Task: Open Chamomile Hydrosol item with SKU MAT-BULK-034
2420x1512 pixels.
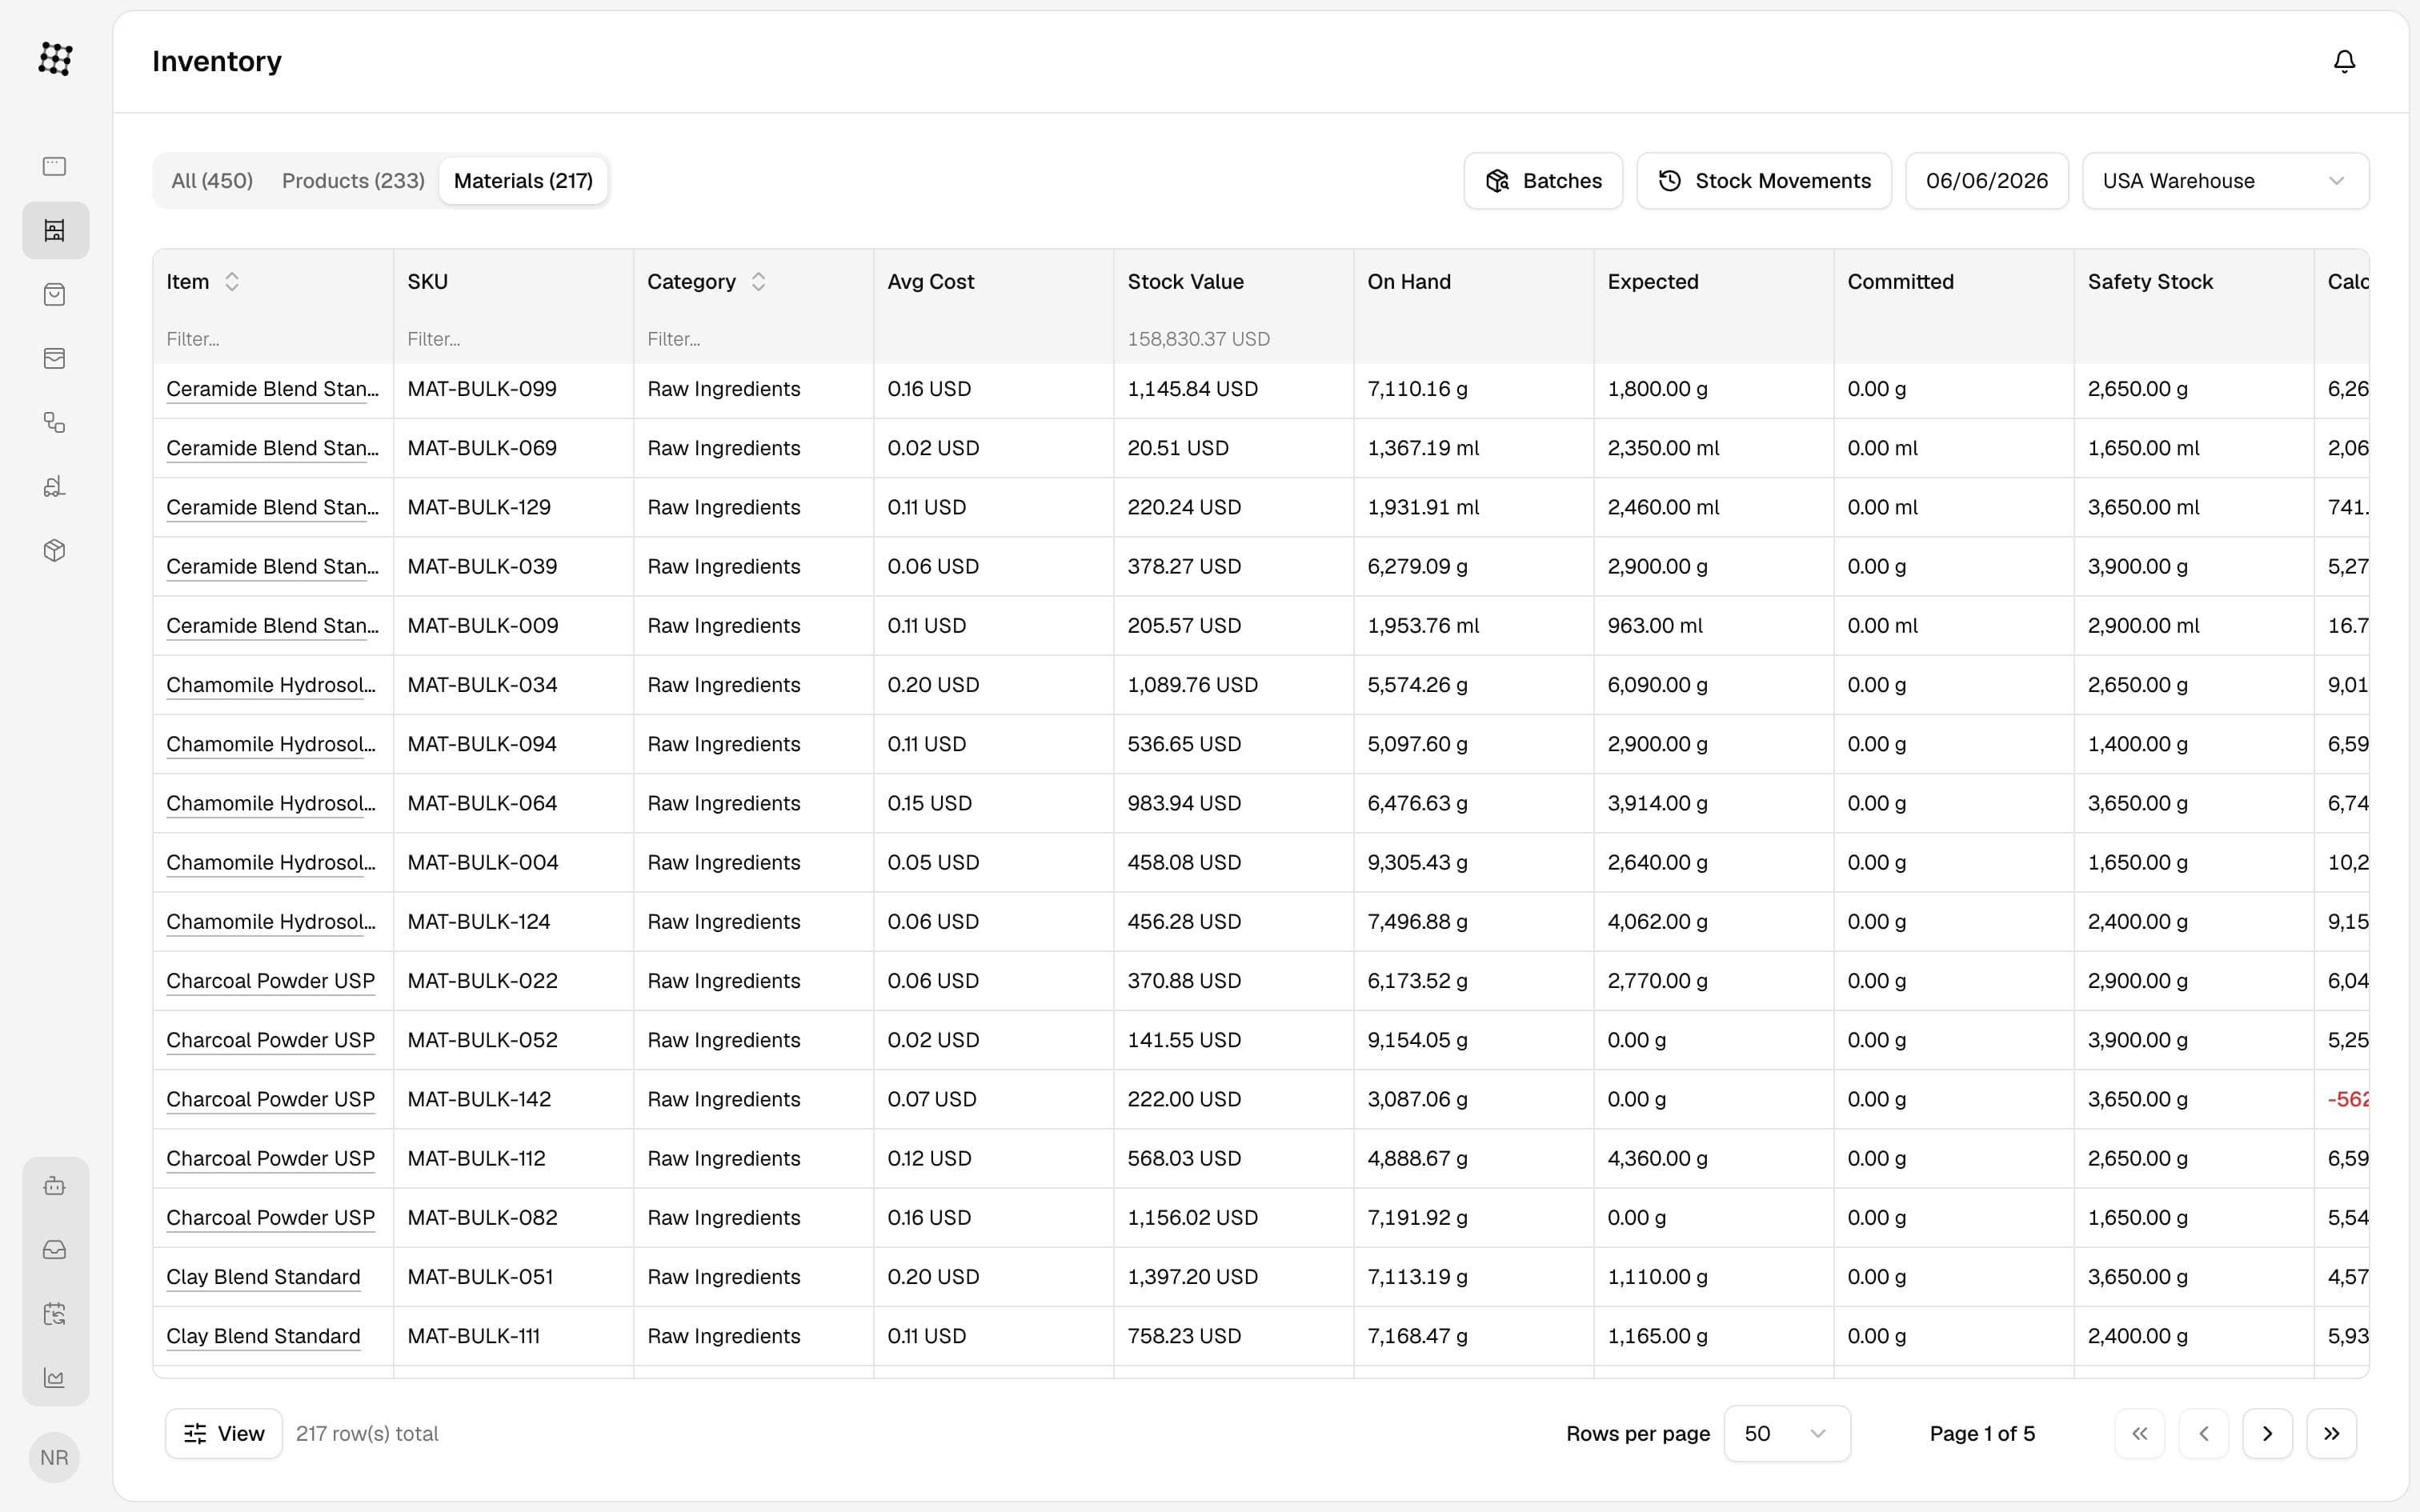Action: click(x=271, y=685)
